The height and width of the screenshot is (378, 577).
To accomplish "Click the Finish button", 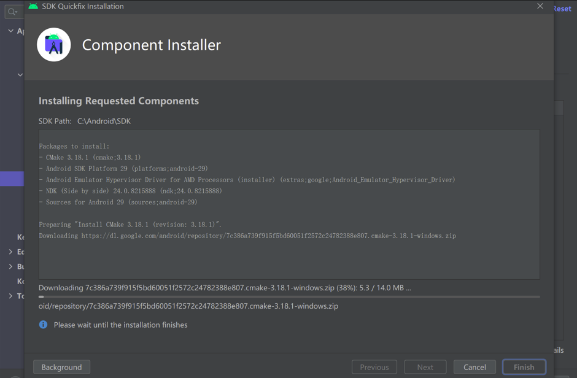I will (524, 367).
